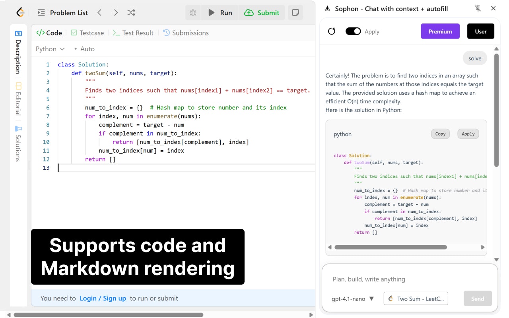The image size is (509, 318).
Task: Open the Two Sum context selector
Action: (x=416, y=299)
